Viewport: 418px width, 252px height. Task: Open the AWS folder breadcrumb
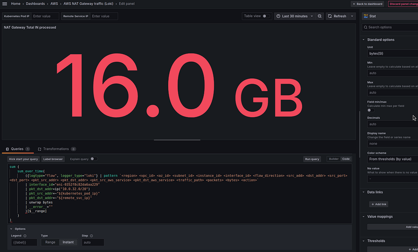(54, 4)
